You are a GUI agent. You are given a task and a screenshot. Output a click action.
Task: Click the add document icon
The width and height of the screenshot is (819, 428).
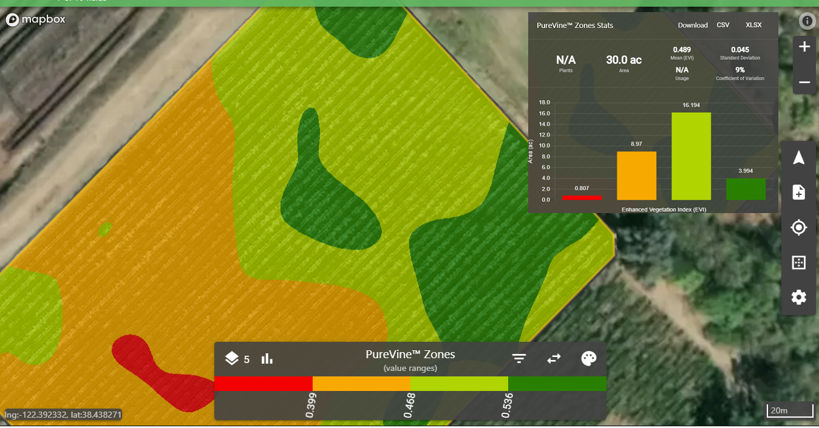click(x=799, y=192)
